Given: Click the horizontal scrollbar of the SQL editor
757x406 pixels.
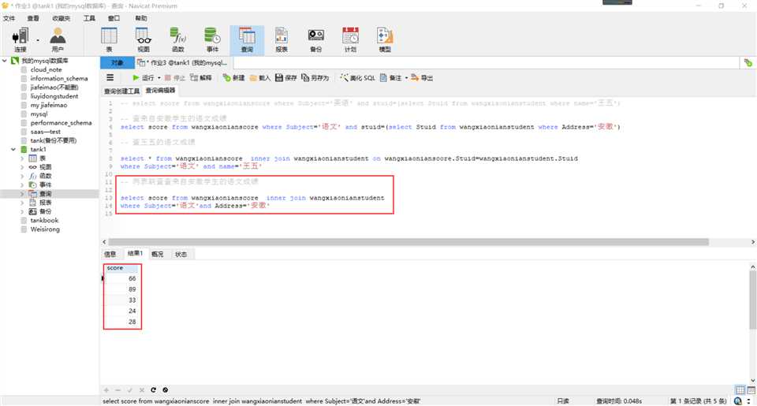Looking at the screenshot, I should (408, 242).
